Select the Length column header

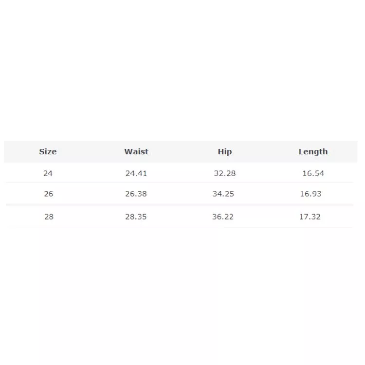coord(313,152)
